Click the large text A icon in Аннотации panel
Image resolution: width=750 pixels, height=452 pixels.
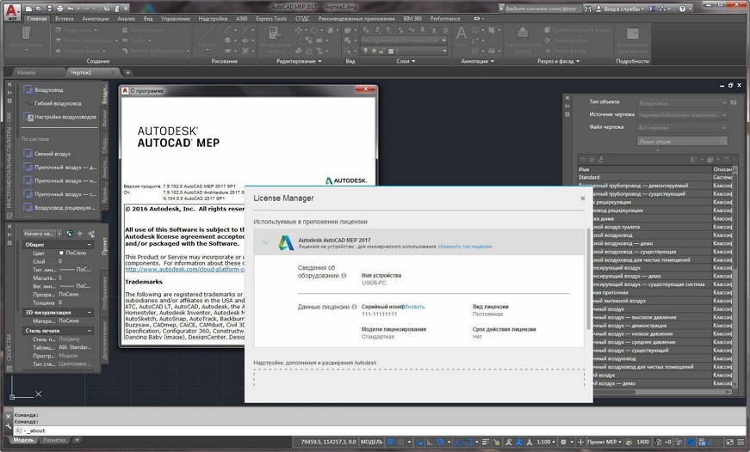click(x=461, y=34)
